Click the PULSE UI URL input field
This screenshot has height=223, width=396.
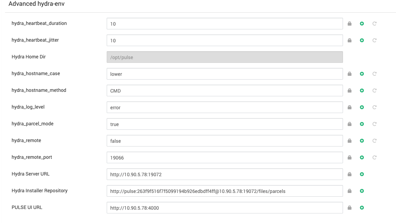(x=225, y=208)
